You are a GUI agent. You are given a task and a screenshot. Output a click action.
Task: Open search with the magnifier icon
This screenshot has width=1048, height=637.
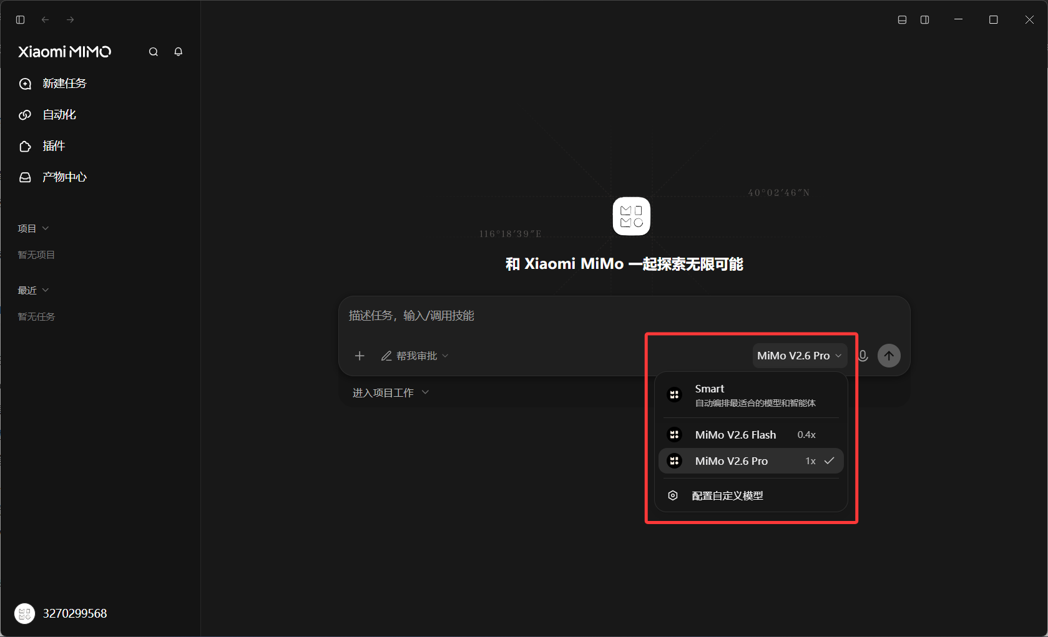(x=154, y=52)
